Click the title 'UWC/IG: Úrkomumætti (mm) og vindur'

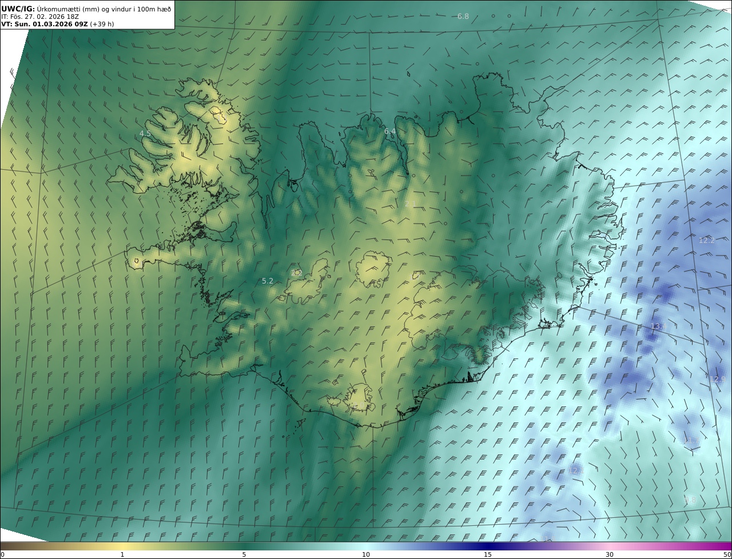pos(86,9)
